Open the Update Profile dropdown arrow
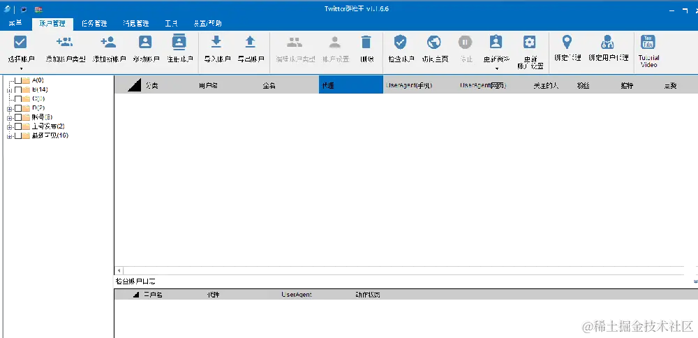 point(497,68)
